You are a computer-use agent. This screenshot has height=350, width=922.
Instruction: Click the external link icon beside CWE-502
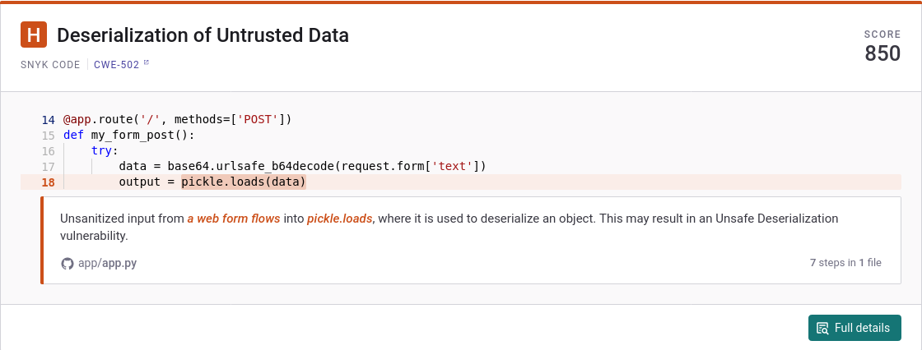(147, 63)
